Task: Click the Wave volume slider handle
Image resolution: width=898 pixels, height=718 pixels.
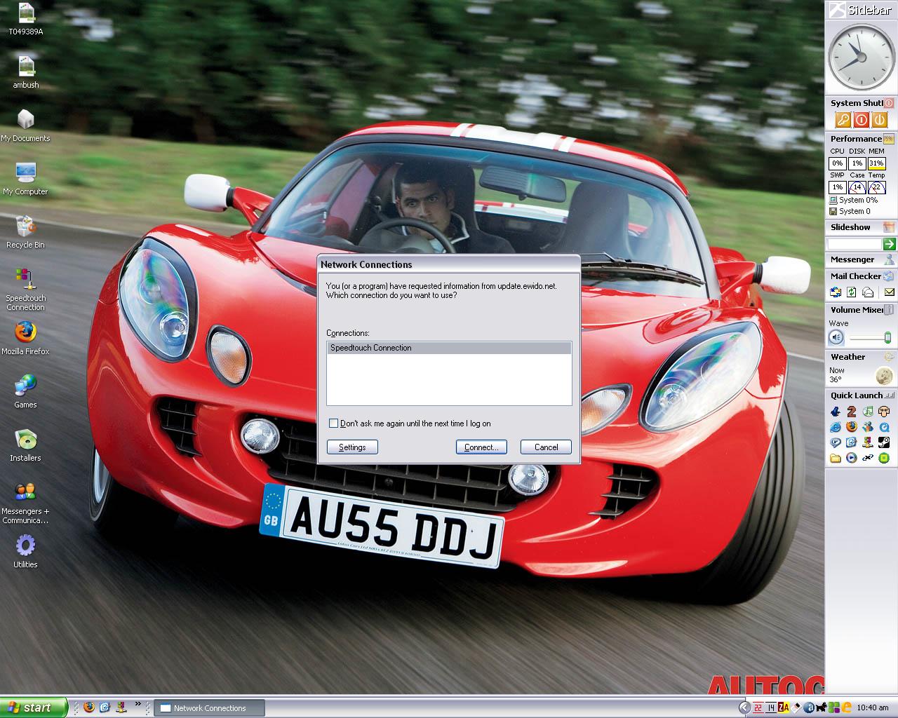Action: pyautogui.click(x=887, y=338)
